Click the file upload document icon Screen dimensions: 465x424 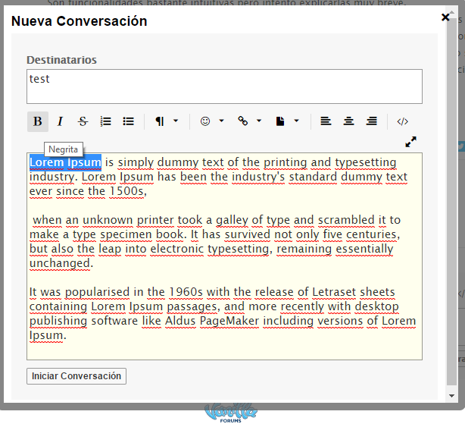coord(280,121)
